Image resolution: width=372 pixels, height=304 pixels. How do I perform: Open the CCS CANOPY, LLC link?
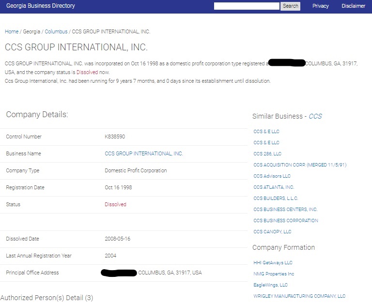(272, 232)
